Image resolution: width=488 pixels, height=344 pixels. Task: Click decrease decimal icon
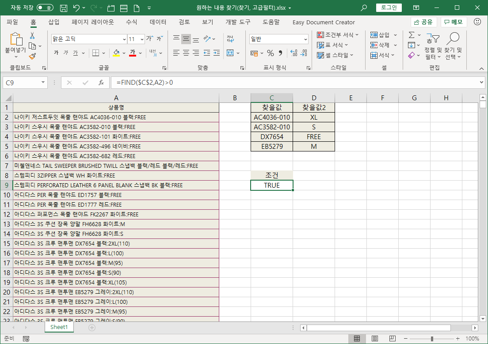point(304,53)
